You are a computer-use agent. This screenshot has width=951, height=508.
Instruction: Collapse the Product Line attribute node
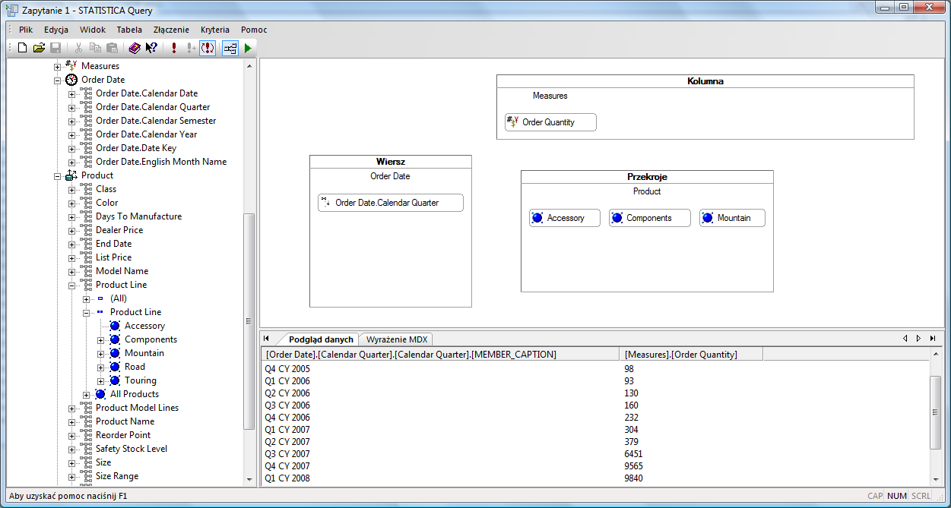pos(72,285)
